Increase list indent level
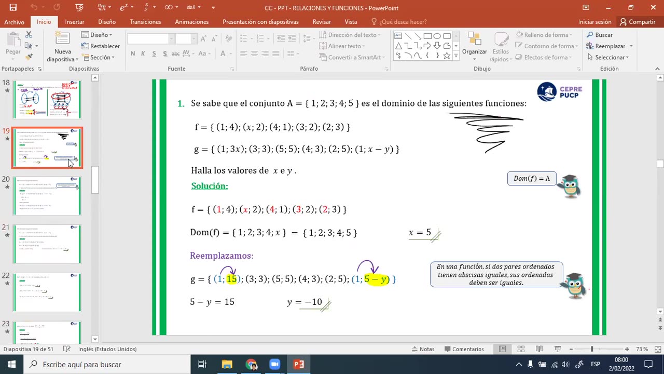The height and width of the screenshot is (374, 664). pos(293,39)
